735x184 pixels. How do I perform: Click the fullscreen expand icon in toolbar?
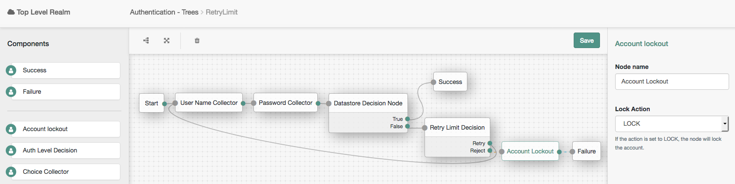(x=167, y=41)
